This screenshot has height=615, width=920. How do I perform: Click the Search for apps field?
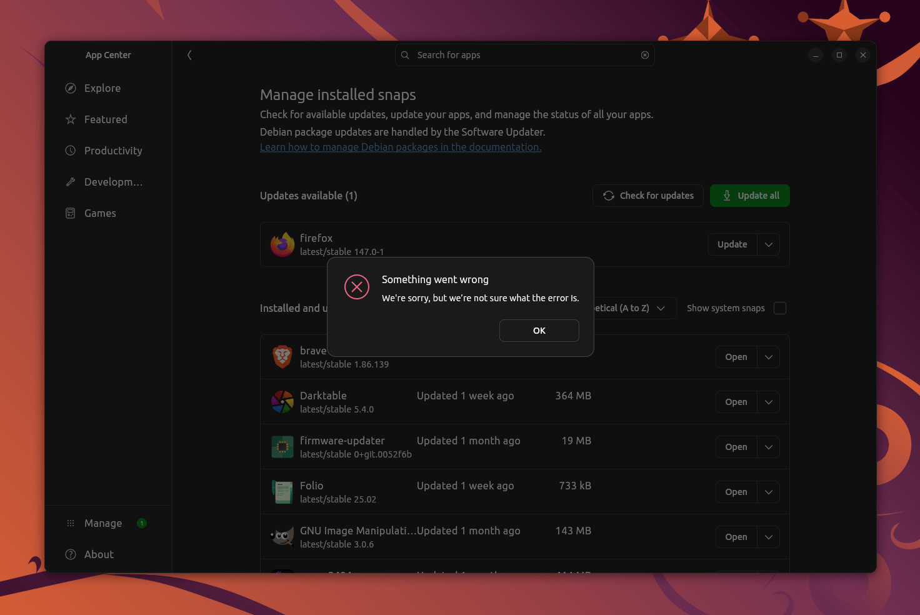click(525, 55)
